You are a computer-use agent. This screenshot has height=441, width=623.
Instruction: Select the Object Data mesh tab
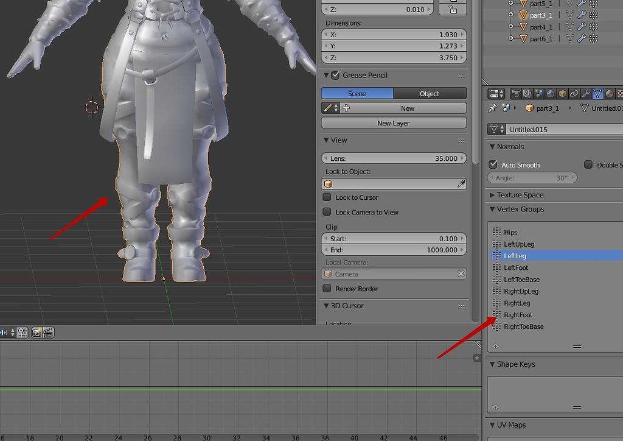tap(597, 94)
